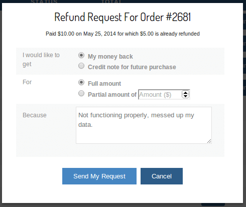Choose "Credit note for future purchase" radio option
This screenshot has width=246, height=207.
(x=81, y=66)
